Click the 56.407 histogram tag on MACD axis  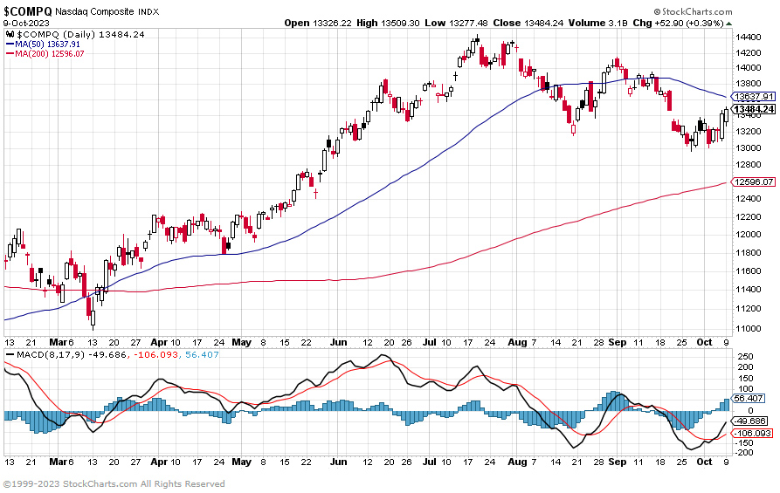[x=749, y=399]
